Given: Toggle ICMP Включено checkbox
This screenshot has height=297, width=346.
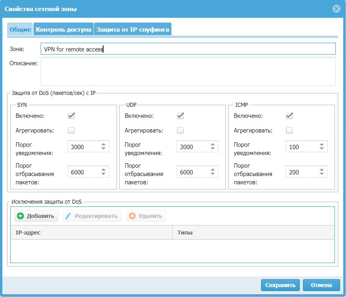Looking at the screenshot, I should [x=289, y=115].
